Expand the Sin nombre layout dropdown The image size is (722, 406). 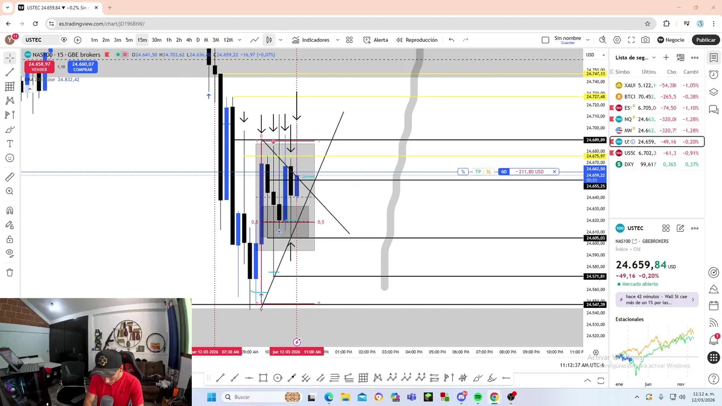pyautogui.click(x=587, y=40)
